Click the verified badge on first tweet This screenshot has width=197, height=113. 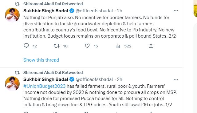tap(72, 11)
